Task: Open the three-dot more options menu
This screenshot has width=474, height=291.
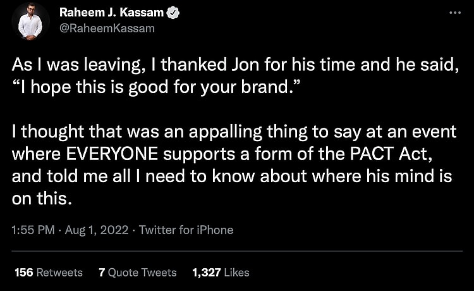Action: click(454, 13)
